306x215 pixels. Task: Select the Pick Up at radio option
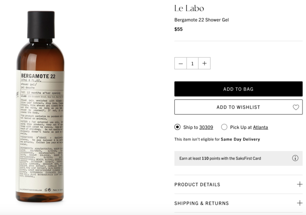tap(224, 127)
